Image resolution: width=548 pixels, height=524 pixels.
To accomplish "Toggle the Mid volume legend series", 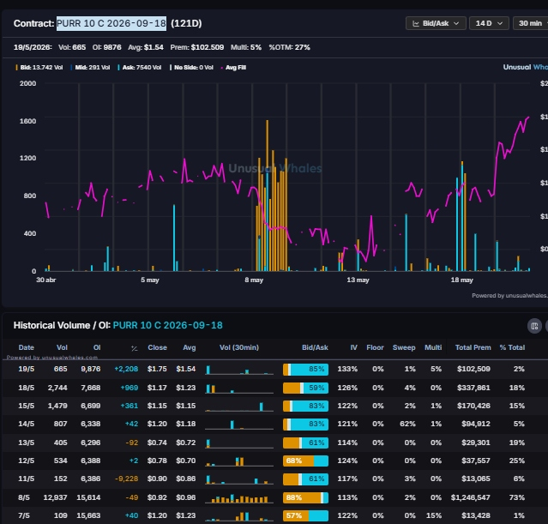I will click(90, 68).
